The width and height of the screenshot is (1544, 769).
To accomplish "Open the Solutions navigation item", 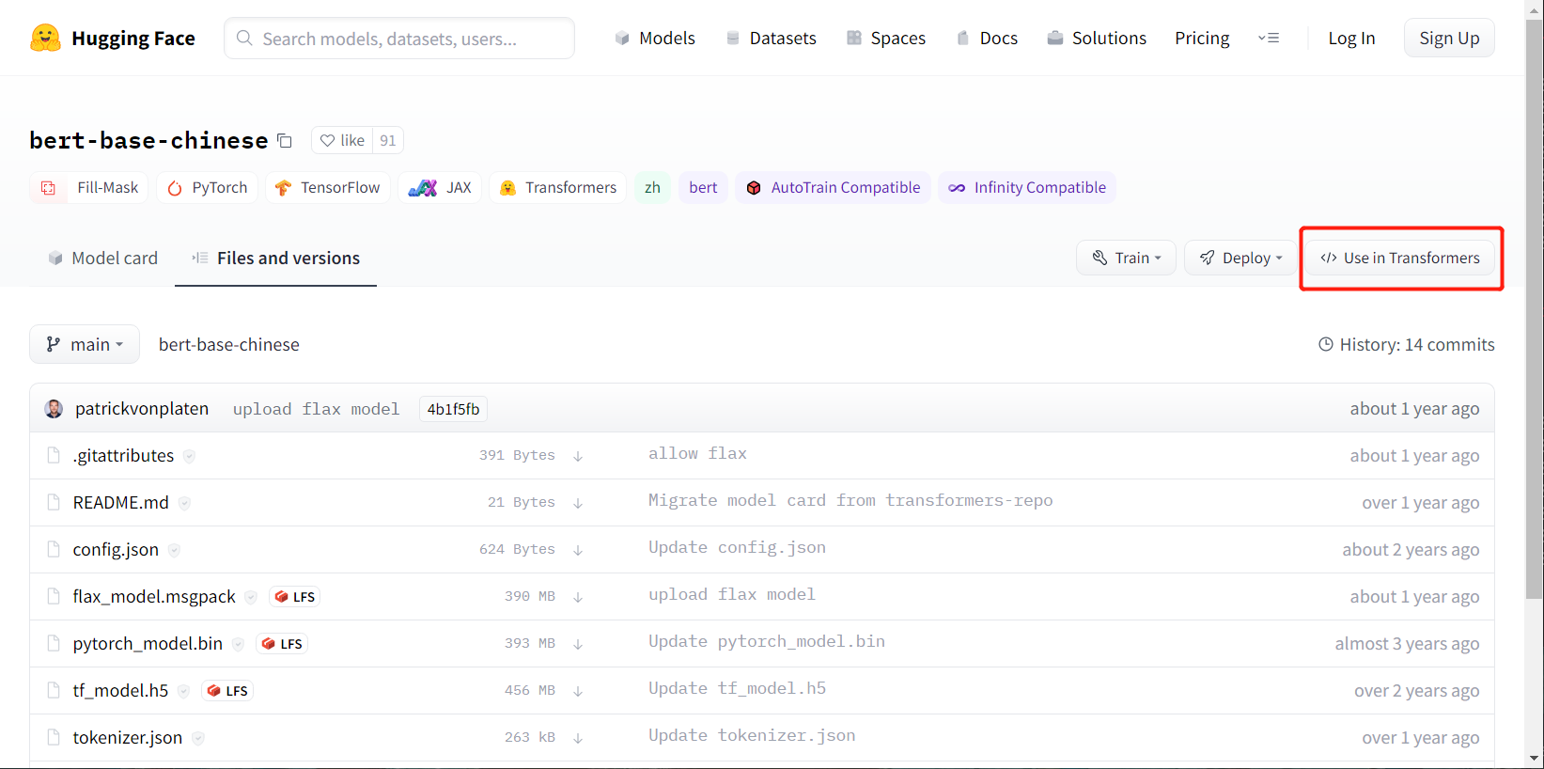I will pos(1098,38).
